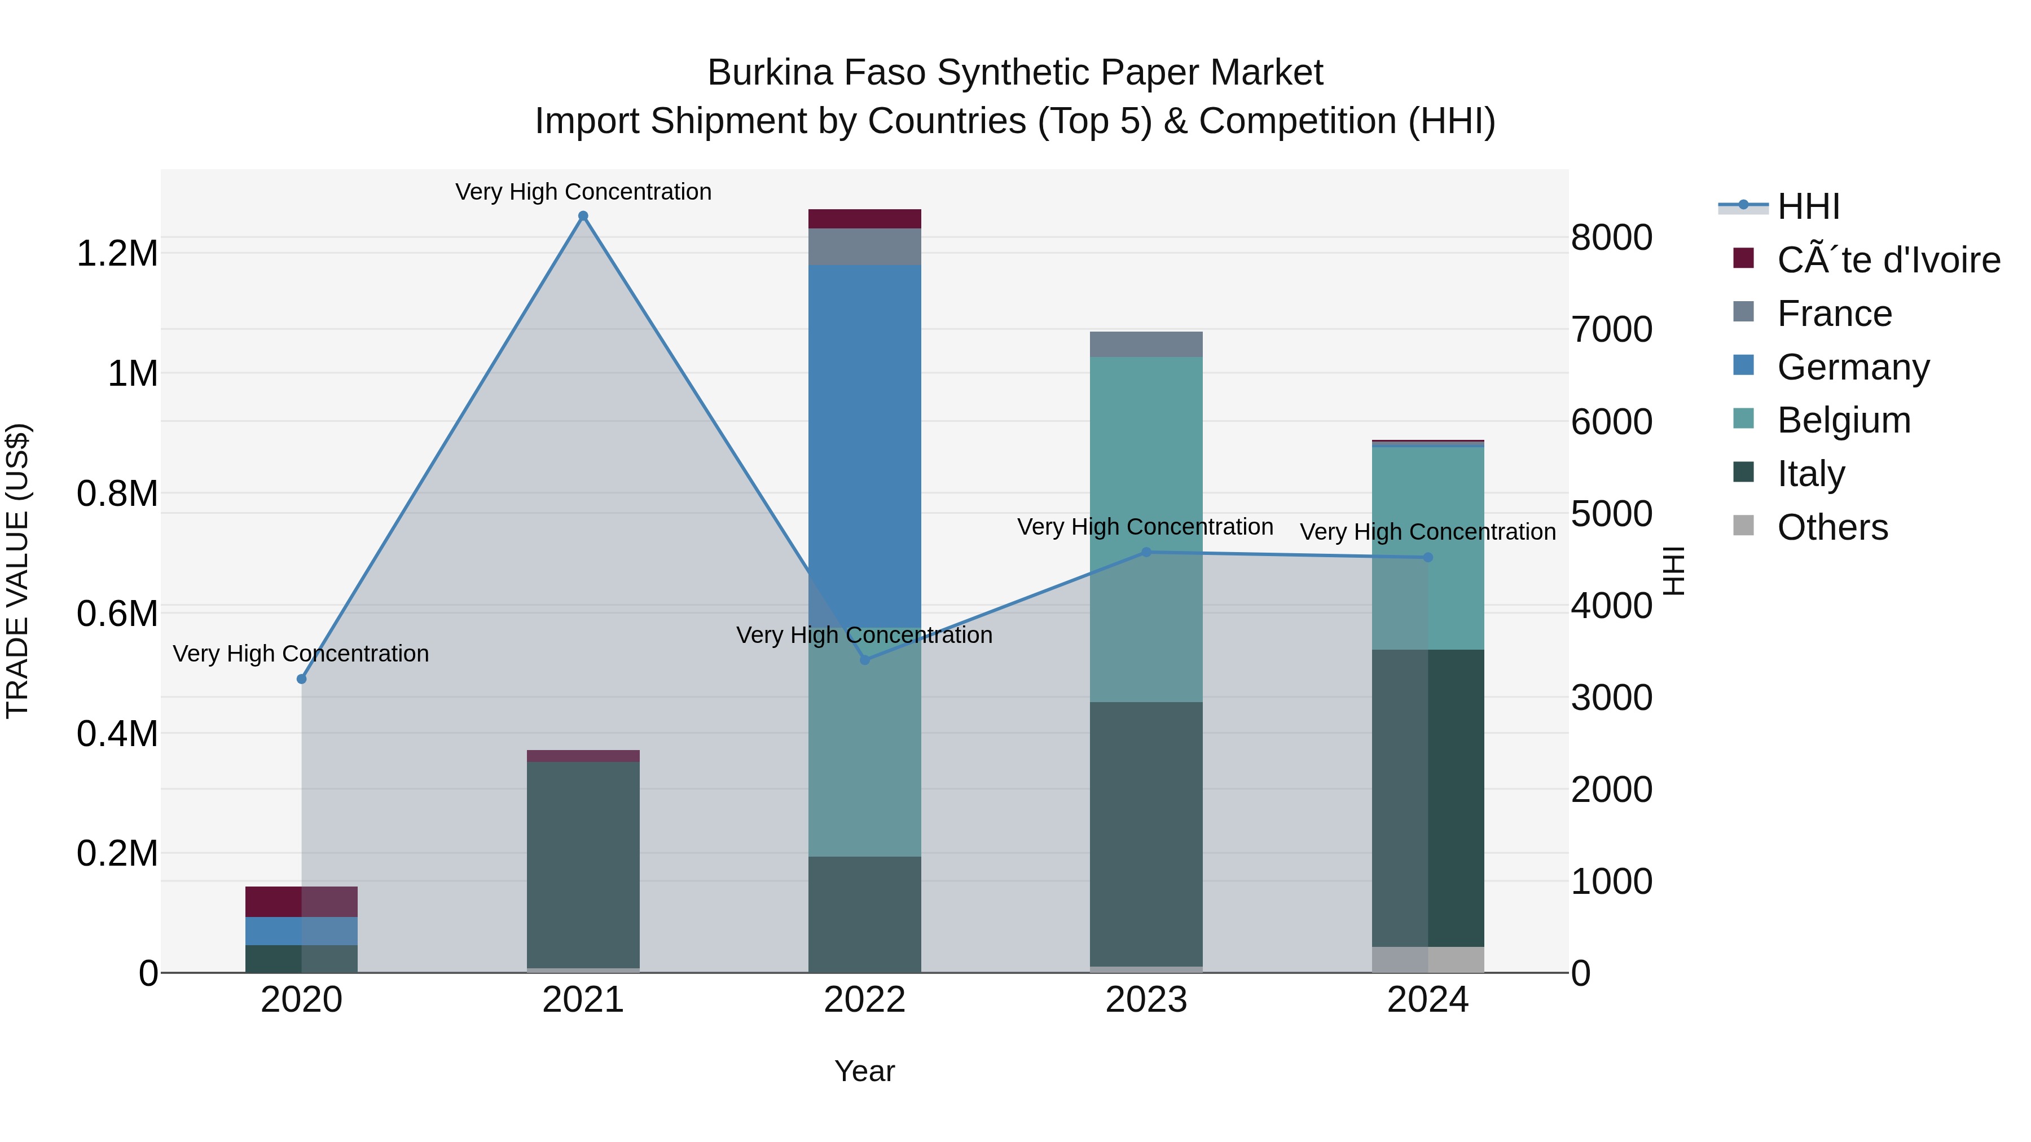
Task: Select the 2024 HHI data point
Action: coord(1428,557)
